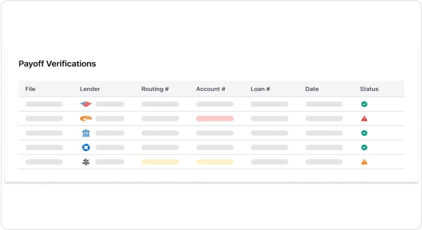Click the Loan # column header
The width and height of the screenshot is (422, 230).
[260, 89]
